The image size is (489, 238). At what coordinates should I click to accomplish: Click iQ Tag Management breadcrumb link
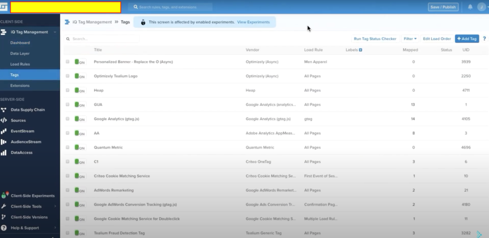(92, 22)
